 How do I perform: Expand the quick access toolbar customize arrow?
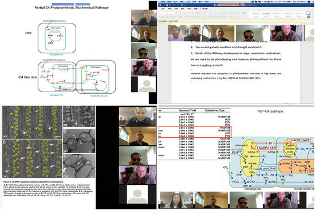[x=185, y=5]
